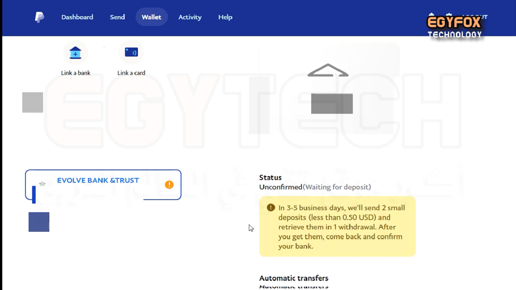Image resolution: width=516 pixels, height=290 pixels.
Task: Open the Send menu item
Action: [x=117, y=17]
